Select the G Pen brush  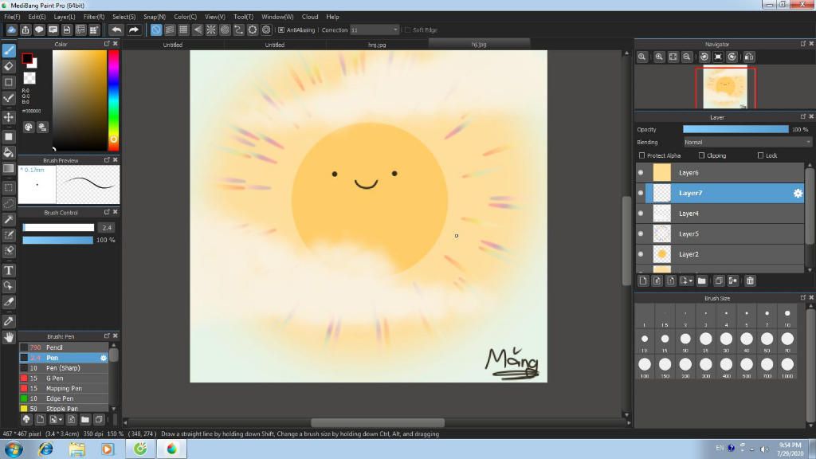64,379
